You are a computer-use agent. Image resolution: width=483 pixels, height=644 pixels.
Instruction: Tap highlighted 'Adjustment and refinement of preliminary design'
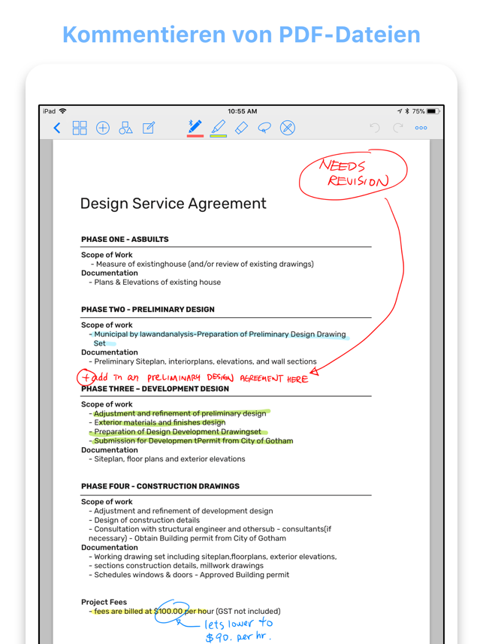(x=180, y=413)
